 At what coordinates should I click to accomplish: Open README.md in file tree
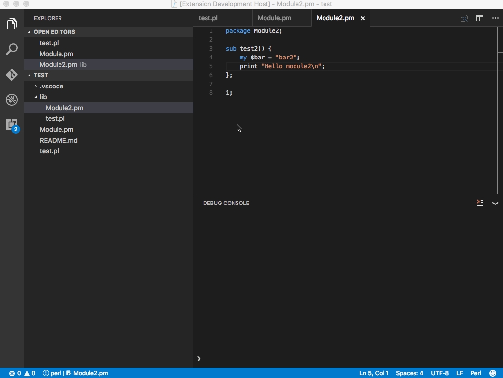tap(59, 140)
